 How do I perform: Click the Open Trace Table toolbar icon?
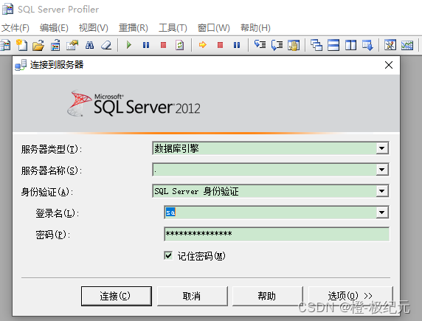[x=55, y=45]
